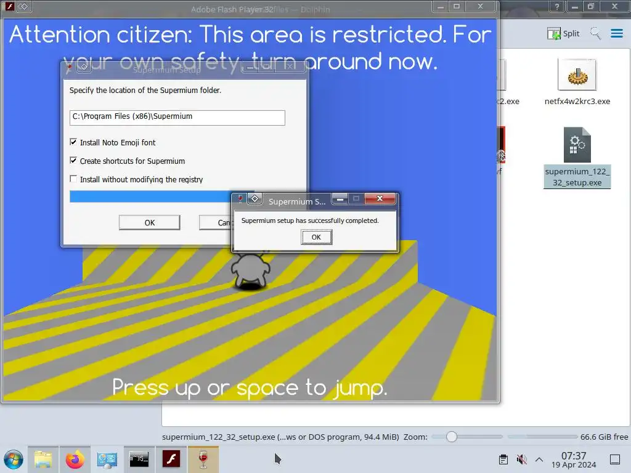631x473 pixels.
Task: Open the terminal from the taskbar
Action: pos(139,459)
